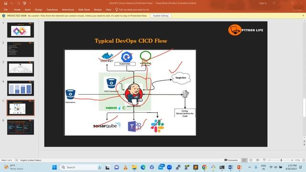This screenshot has width=306, height=172.
Task: Open the Transitions ribbon tab
Action: click(x=52, y=10)
